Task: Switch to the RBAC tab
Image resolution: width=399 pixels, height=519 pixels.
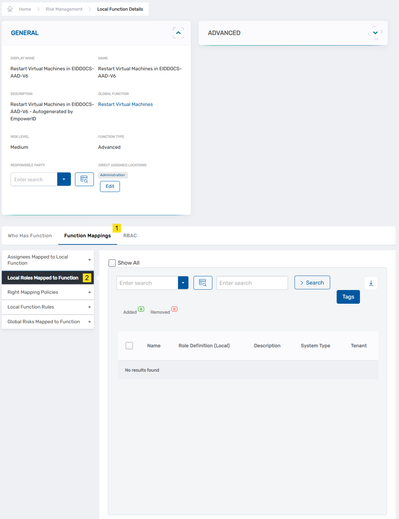Action: click(x=130, y=236)
